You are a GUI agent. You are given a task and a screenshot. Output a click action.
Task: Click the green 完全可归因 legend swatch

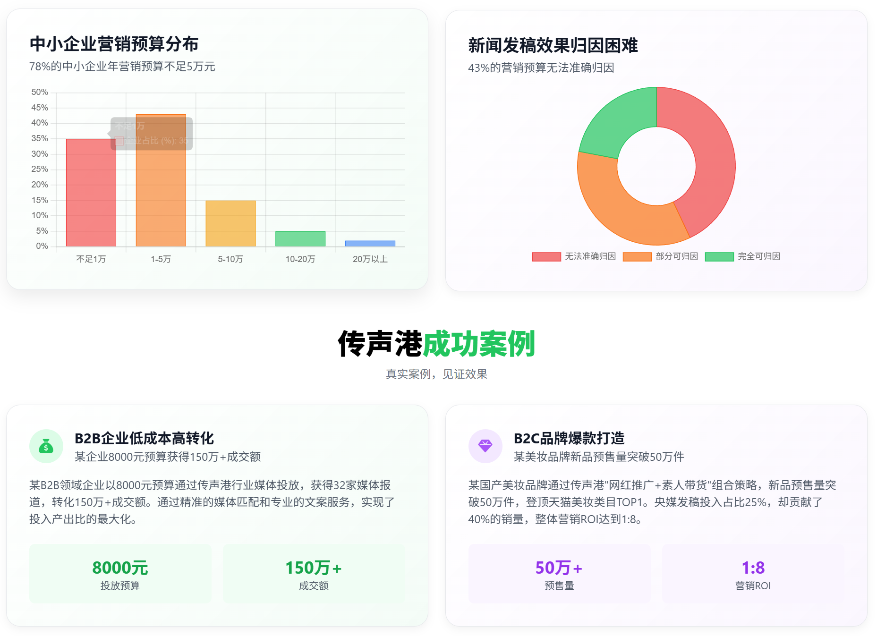[719, 256]
